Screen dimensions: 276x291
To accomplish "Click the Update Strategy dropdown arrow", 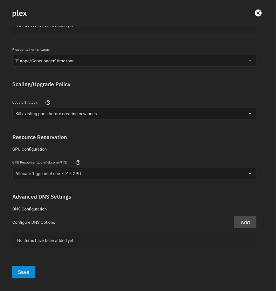I will tap(250, 113).
